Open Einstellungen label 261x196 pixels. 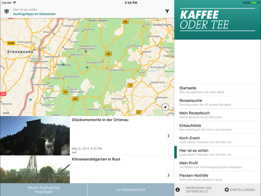242,190
